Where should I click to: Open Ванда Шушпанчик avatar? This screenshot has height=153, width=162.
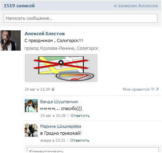coord(31,106)
